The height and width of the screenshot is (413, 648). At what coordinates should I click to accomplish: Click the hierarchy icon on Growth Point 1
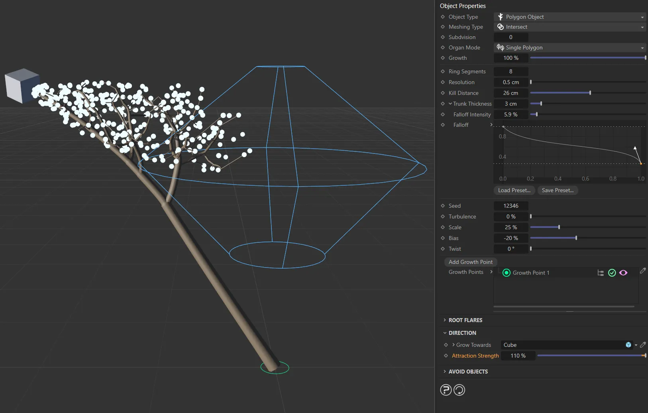click(x=601, y=273)
